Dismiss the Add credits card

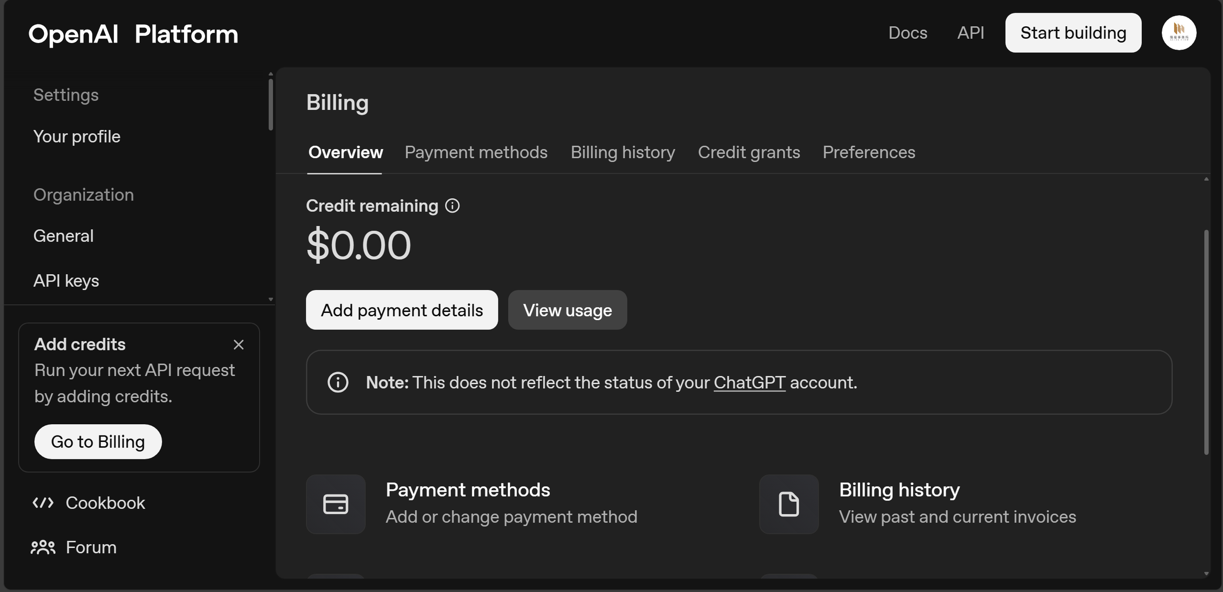click(x=238, y=345)
